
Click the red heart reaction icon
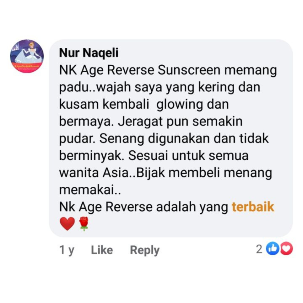pyautogui.click(x=286, y=249)
